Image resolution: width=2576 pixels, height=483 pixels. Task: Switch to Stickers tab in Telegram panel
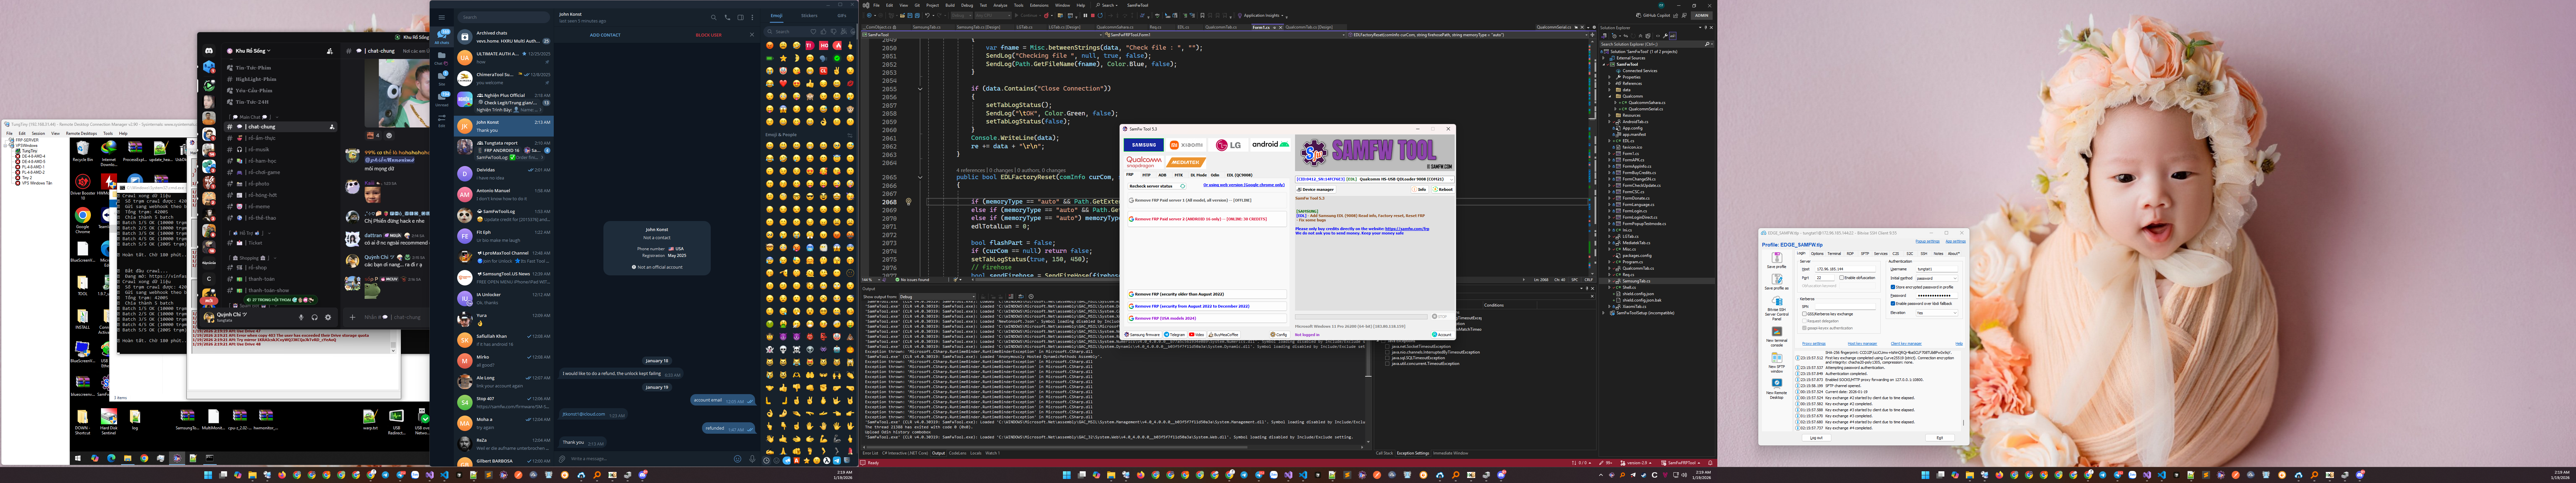pyautogui.click(x=809, y=16)
